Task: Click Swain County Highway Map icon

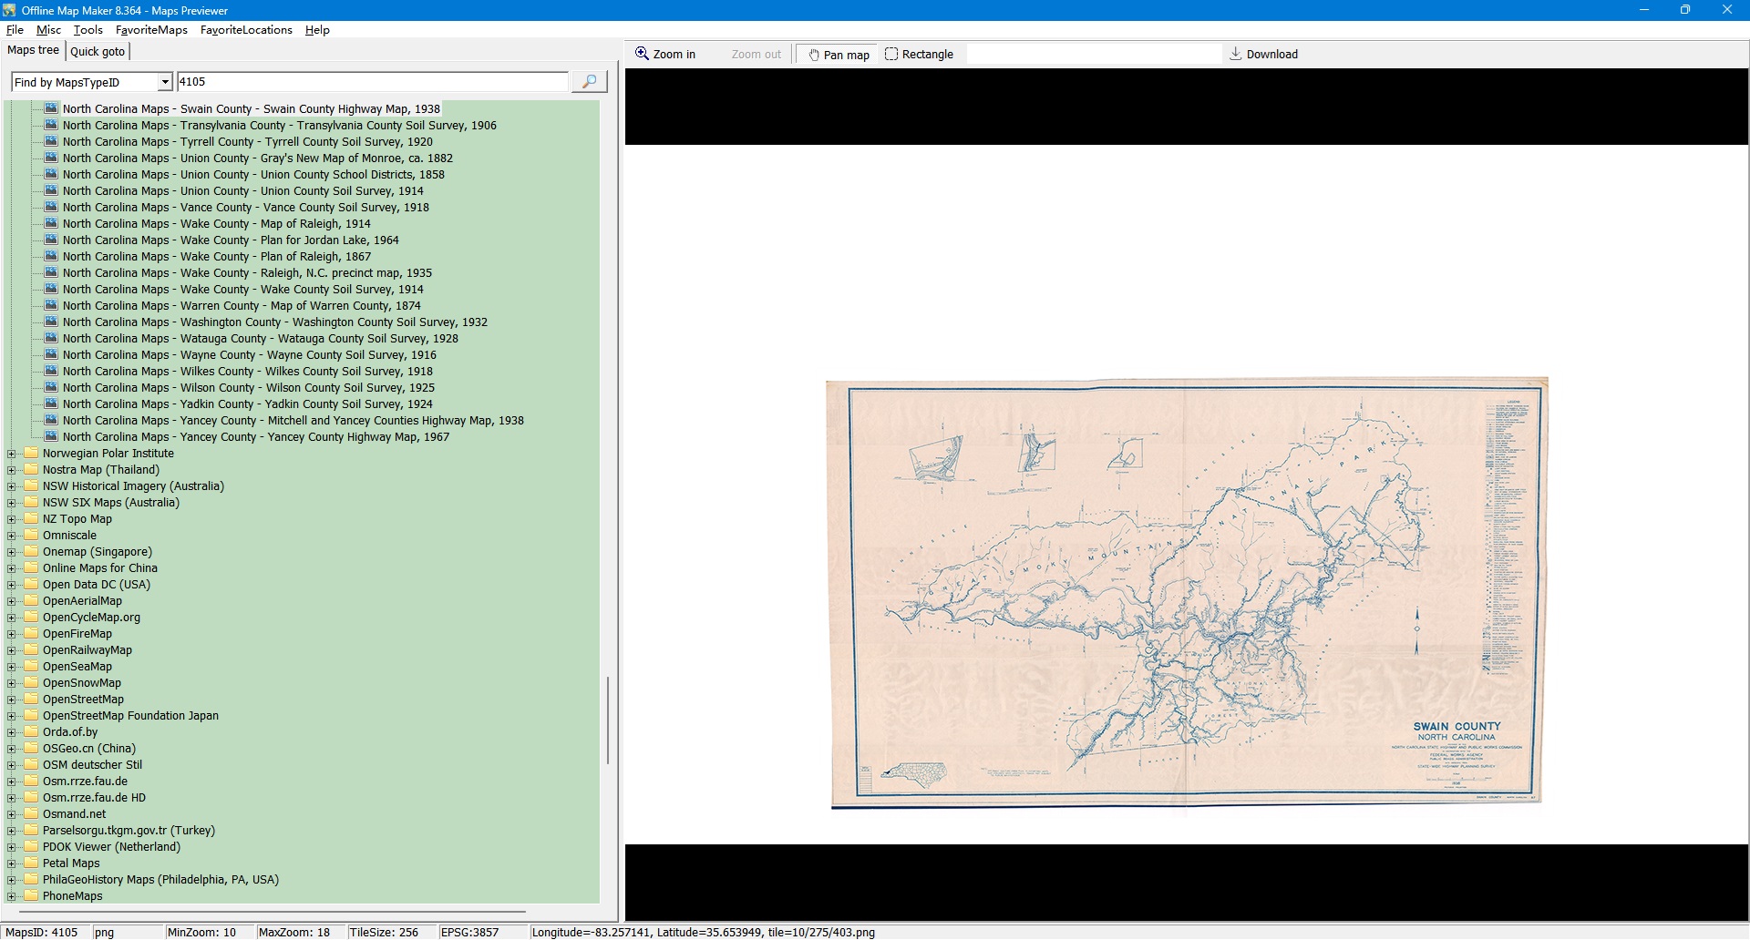Action: [51, 108]
